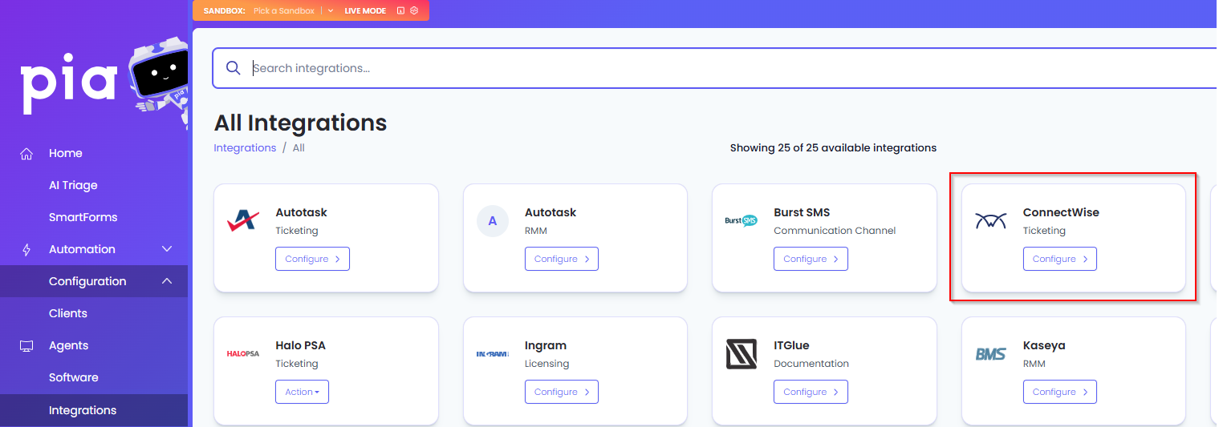This screenshot has width=1223, height=427.
Task: Click the Kaseya card title
Action: [x=1044, y=345]
